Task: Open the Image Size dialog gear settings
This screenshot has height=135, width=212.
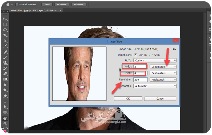Action: [x=174, y=49]
